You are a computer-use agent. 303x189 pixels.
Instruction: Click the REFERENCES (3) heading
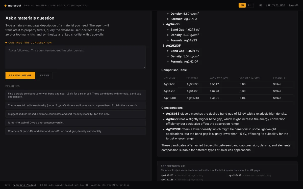pyautogui.click(x=173, y=166)
